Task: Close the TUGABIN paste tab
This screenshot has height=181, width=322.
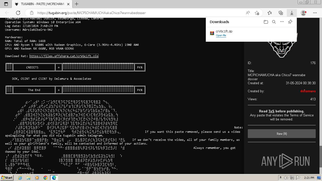Action: (68, 4)
